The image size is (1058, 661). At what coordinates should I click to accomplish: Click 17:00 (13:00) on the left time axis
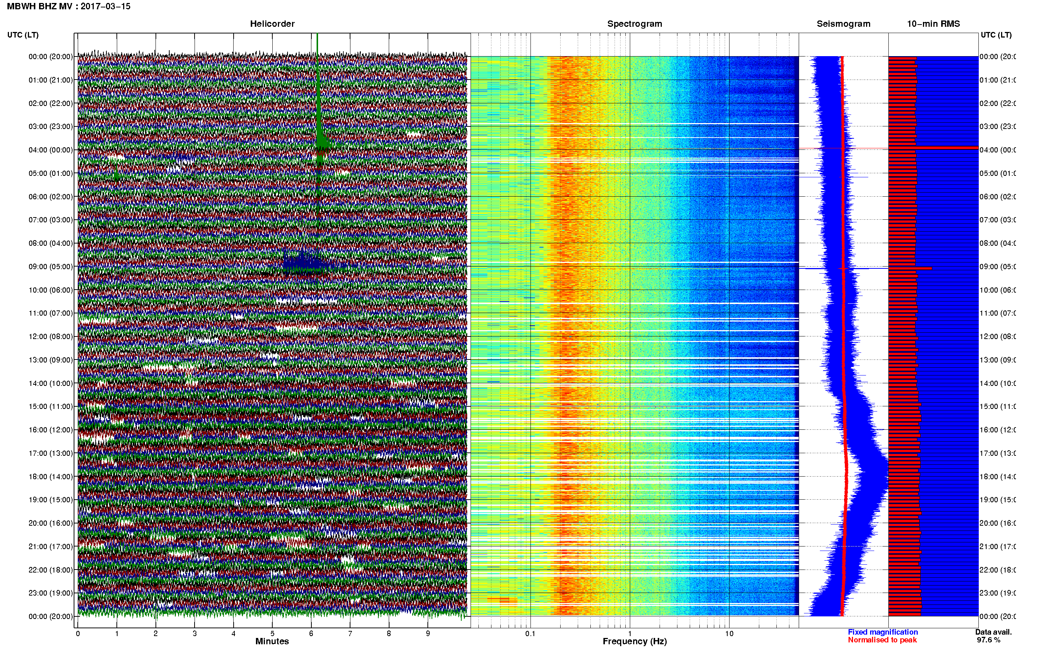(x=51, y=453)
